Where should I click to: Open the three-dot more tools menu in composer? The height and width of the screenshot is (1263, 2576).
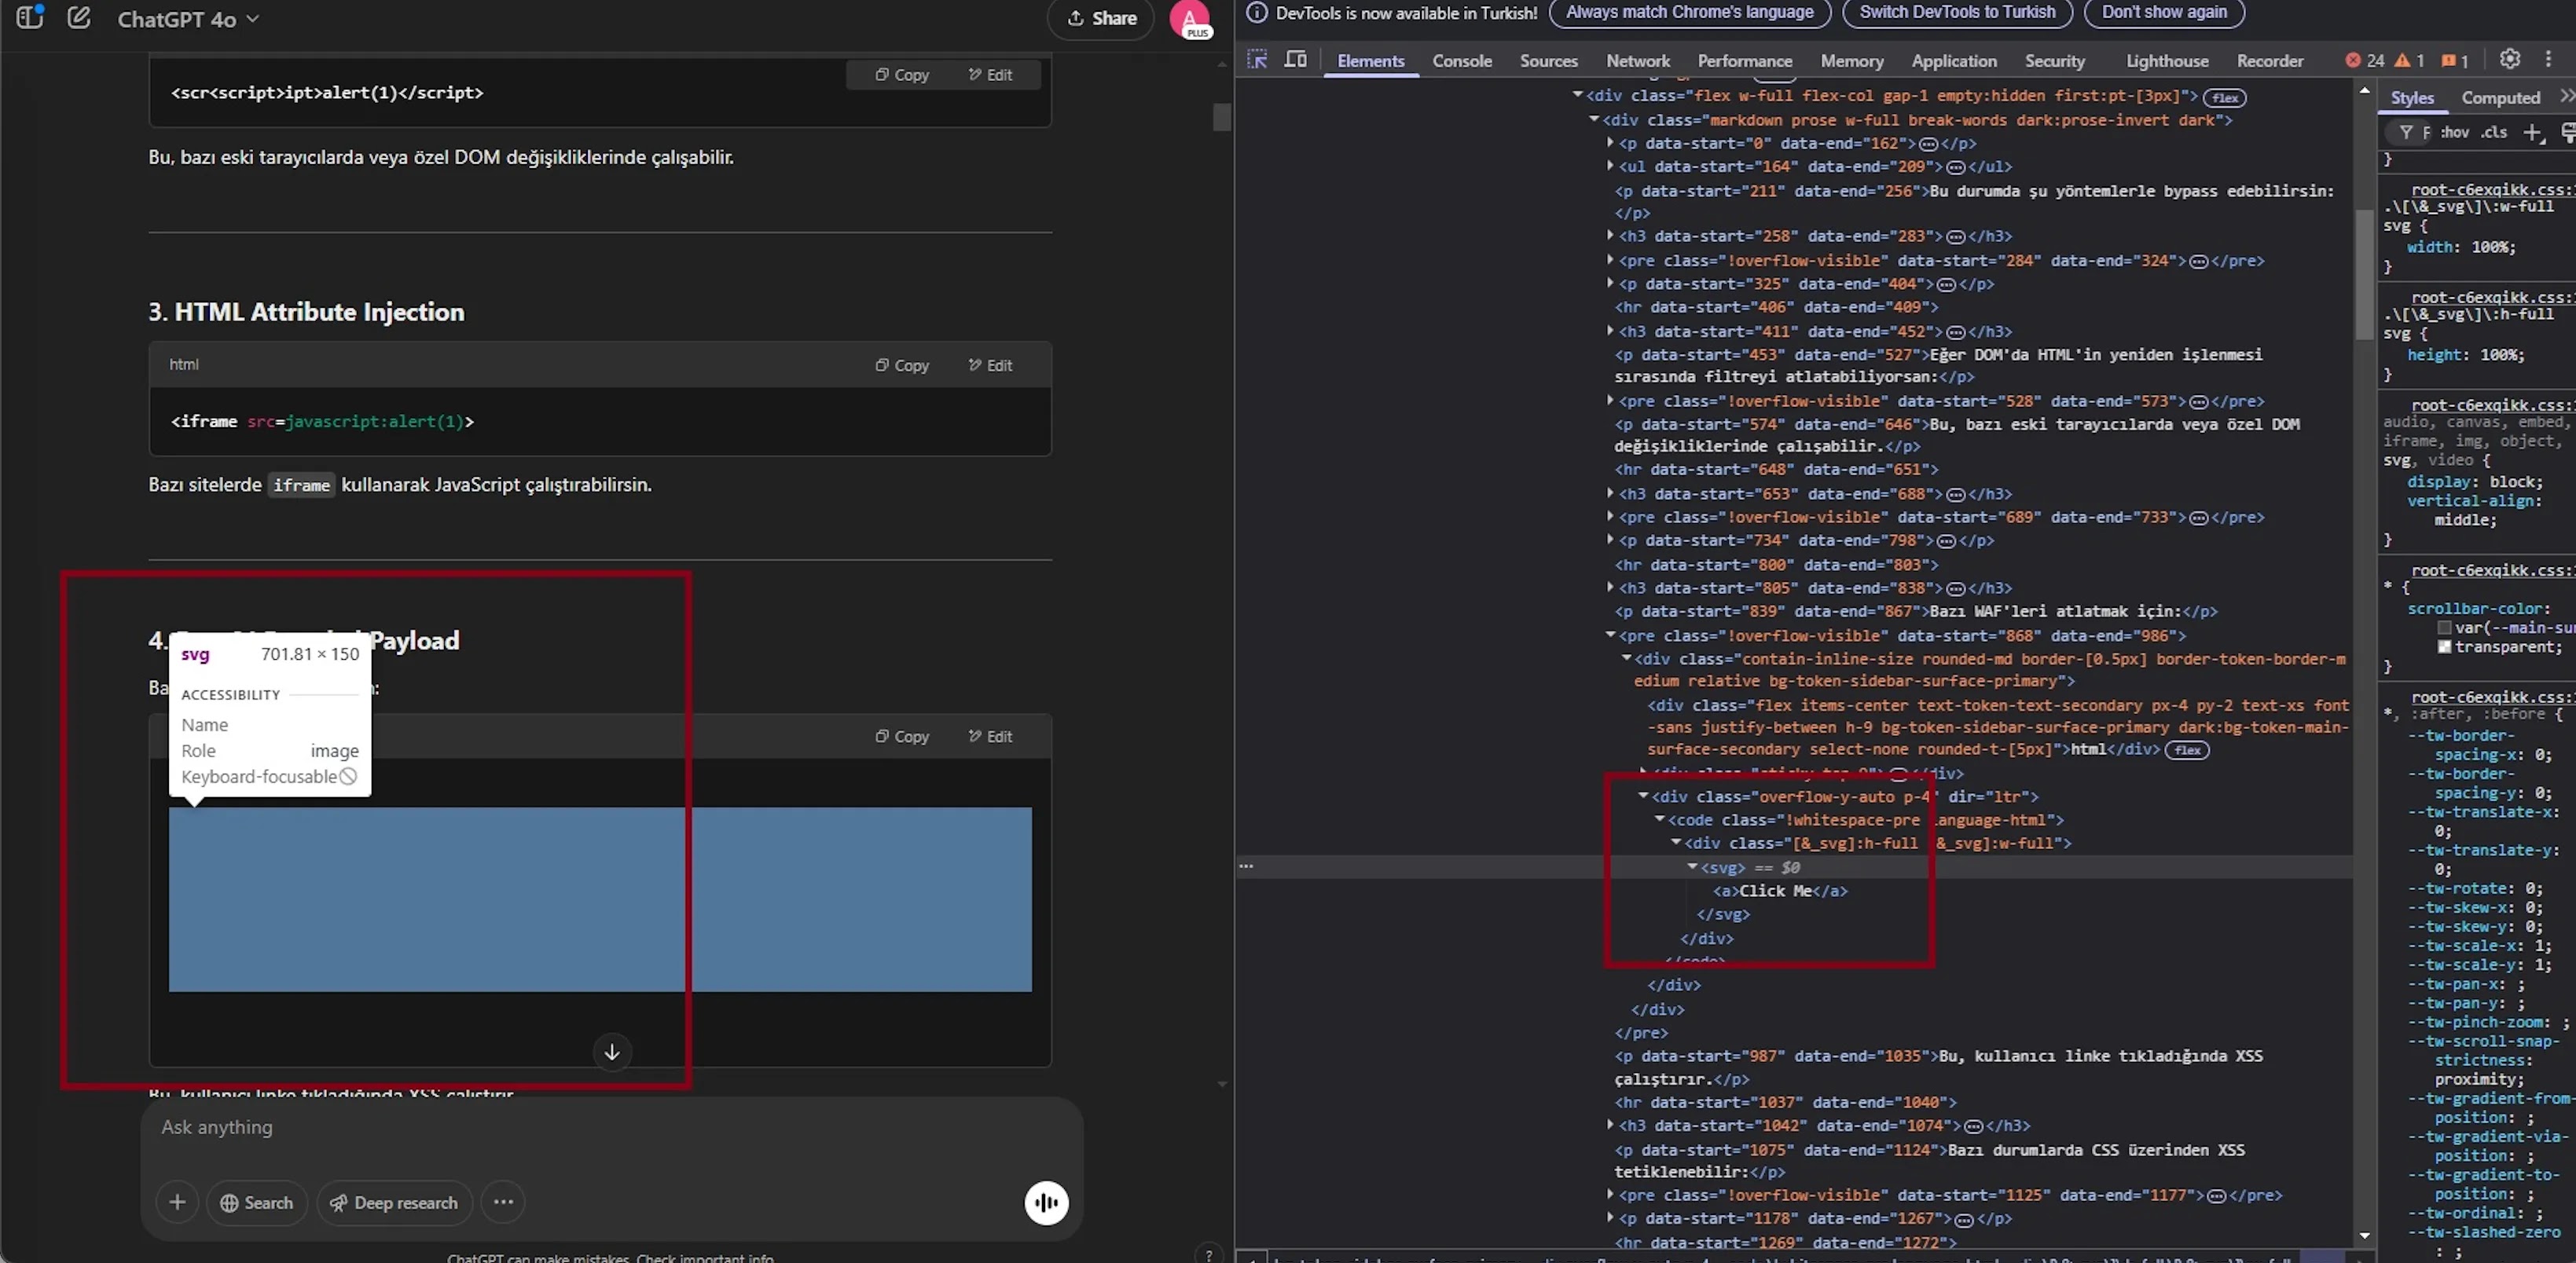[x=503, y=1202]
